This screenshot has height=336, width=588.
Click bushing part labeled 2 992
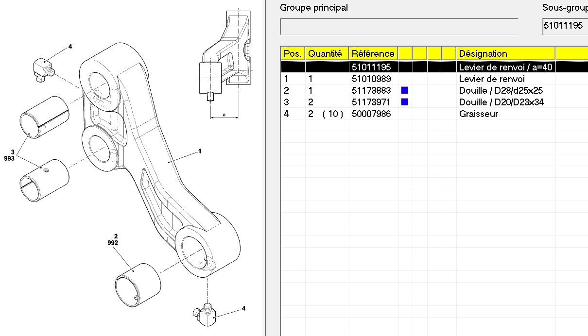138,285
